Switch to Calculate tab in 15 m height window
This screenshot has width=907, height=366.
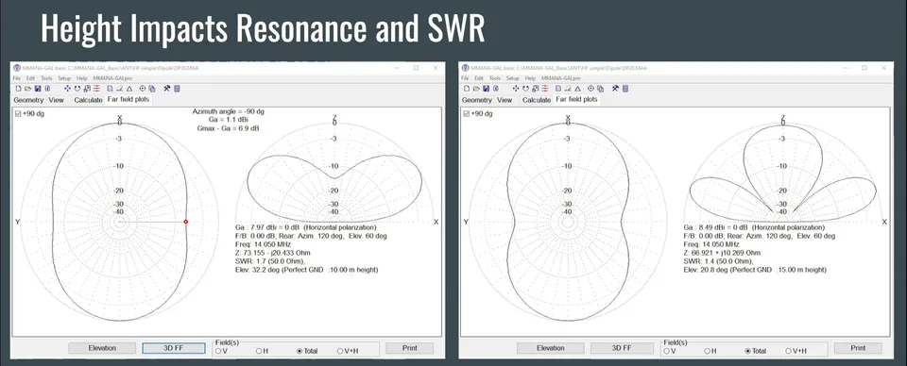pos(537,100)
